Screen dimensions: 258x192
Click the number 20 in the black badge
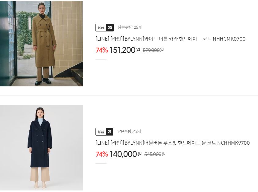click(x=110, y=27)
